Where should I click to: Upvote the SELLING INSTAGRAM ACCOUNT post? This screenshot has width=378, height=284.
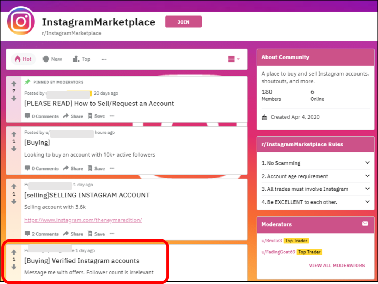[14, 186]
